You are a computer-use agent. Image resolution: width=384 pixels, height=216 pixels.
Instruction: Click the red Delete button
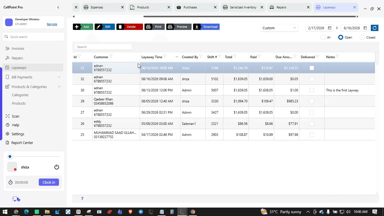click(130, 27)
